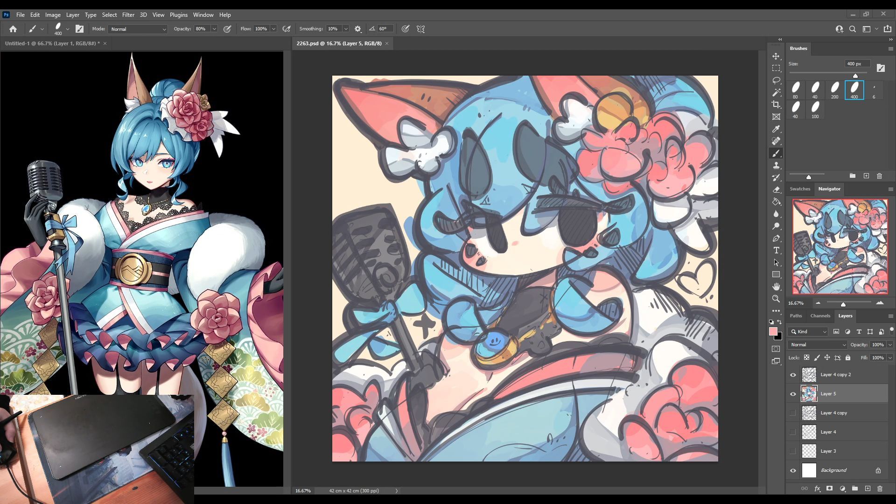Click the foreground color swatch

[773, 332]
